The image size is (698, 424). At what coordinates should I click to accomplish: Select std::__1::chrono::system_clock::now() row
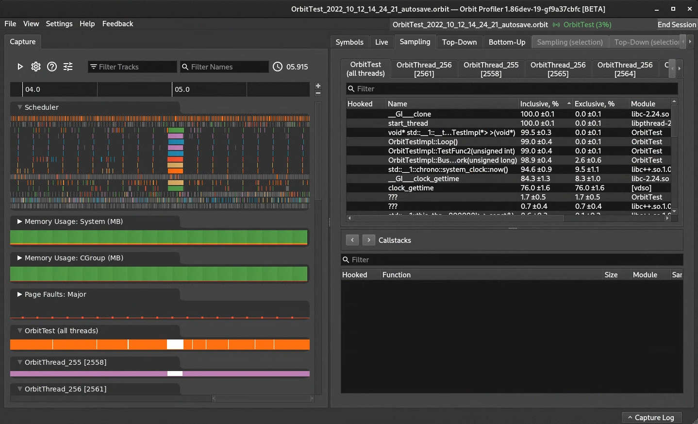509,170
